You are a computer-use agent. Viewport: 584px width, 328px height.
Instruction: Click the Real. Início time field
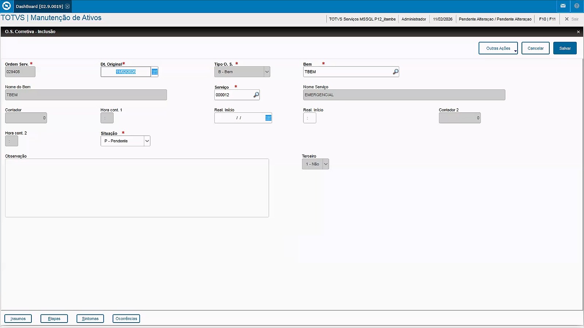(x=309, y=118)
